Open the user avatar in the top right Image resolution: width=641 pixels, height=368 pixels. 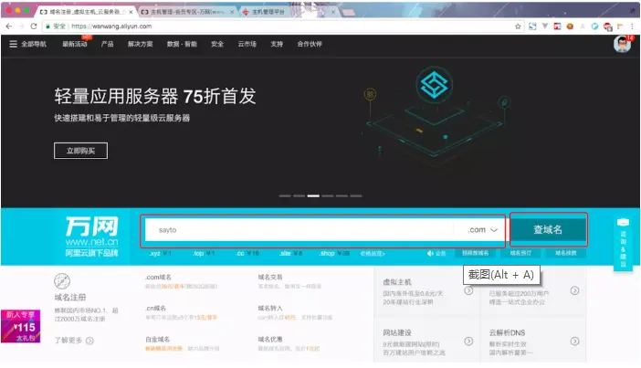point(622,44)
